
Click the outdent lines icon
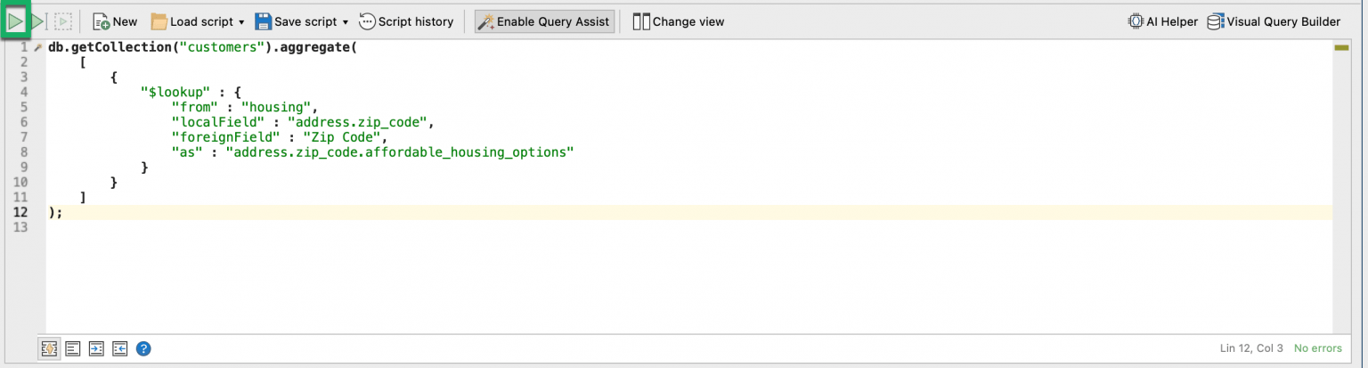pos(120,348)
